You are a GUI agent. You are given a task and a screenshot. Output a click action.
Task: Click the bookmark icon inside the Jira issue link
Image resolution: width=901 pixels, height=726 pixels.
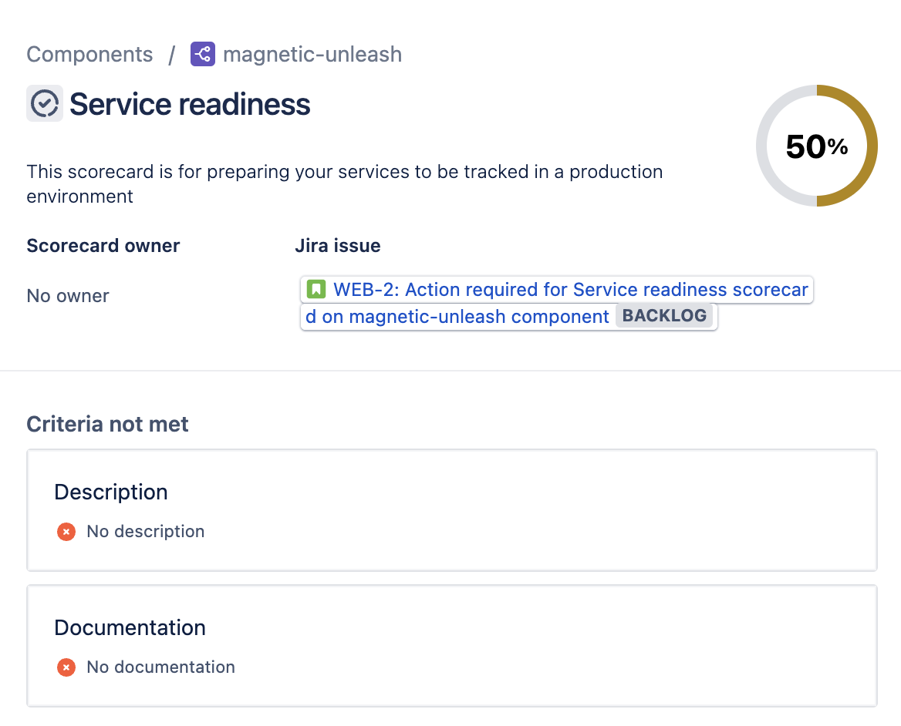(x=316, y=289)
